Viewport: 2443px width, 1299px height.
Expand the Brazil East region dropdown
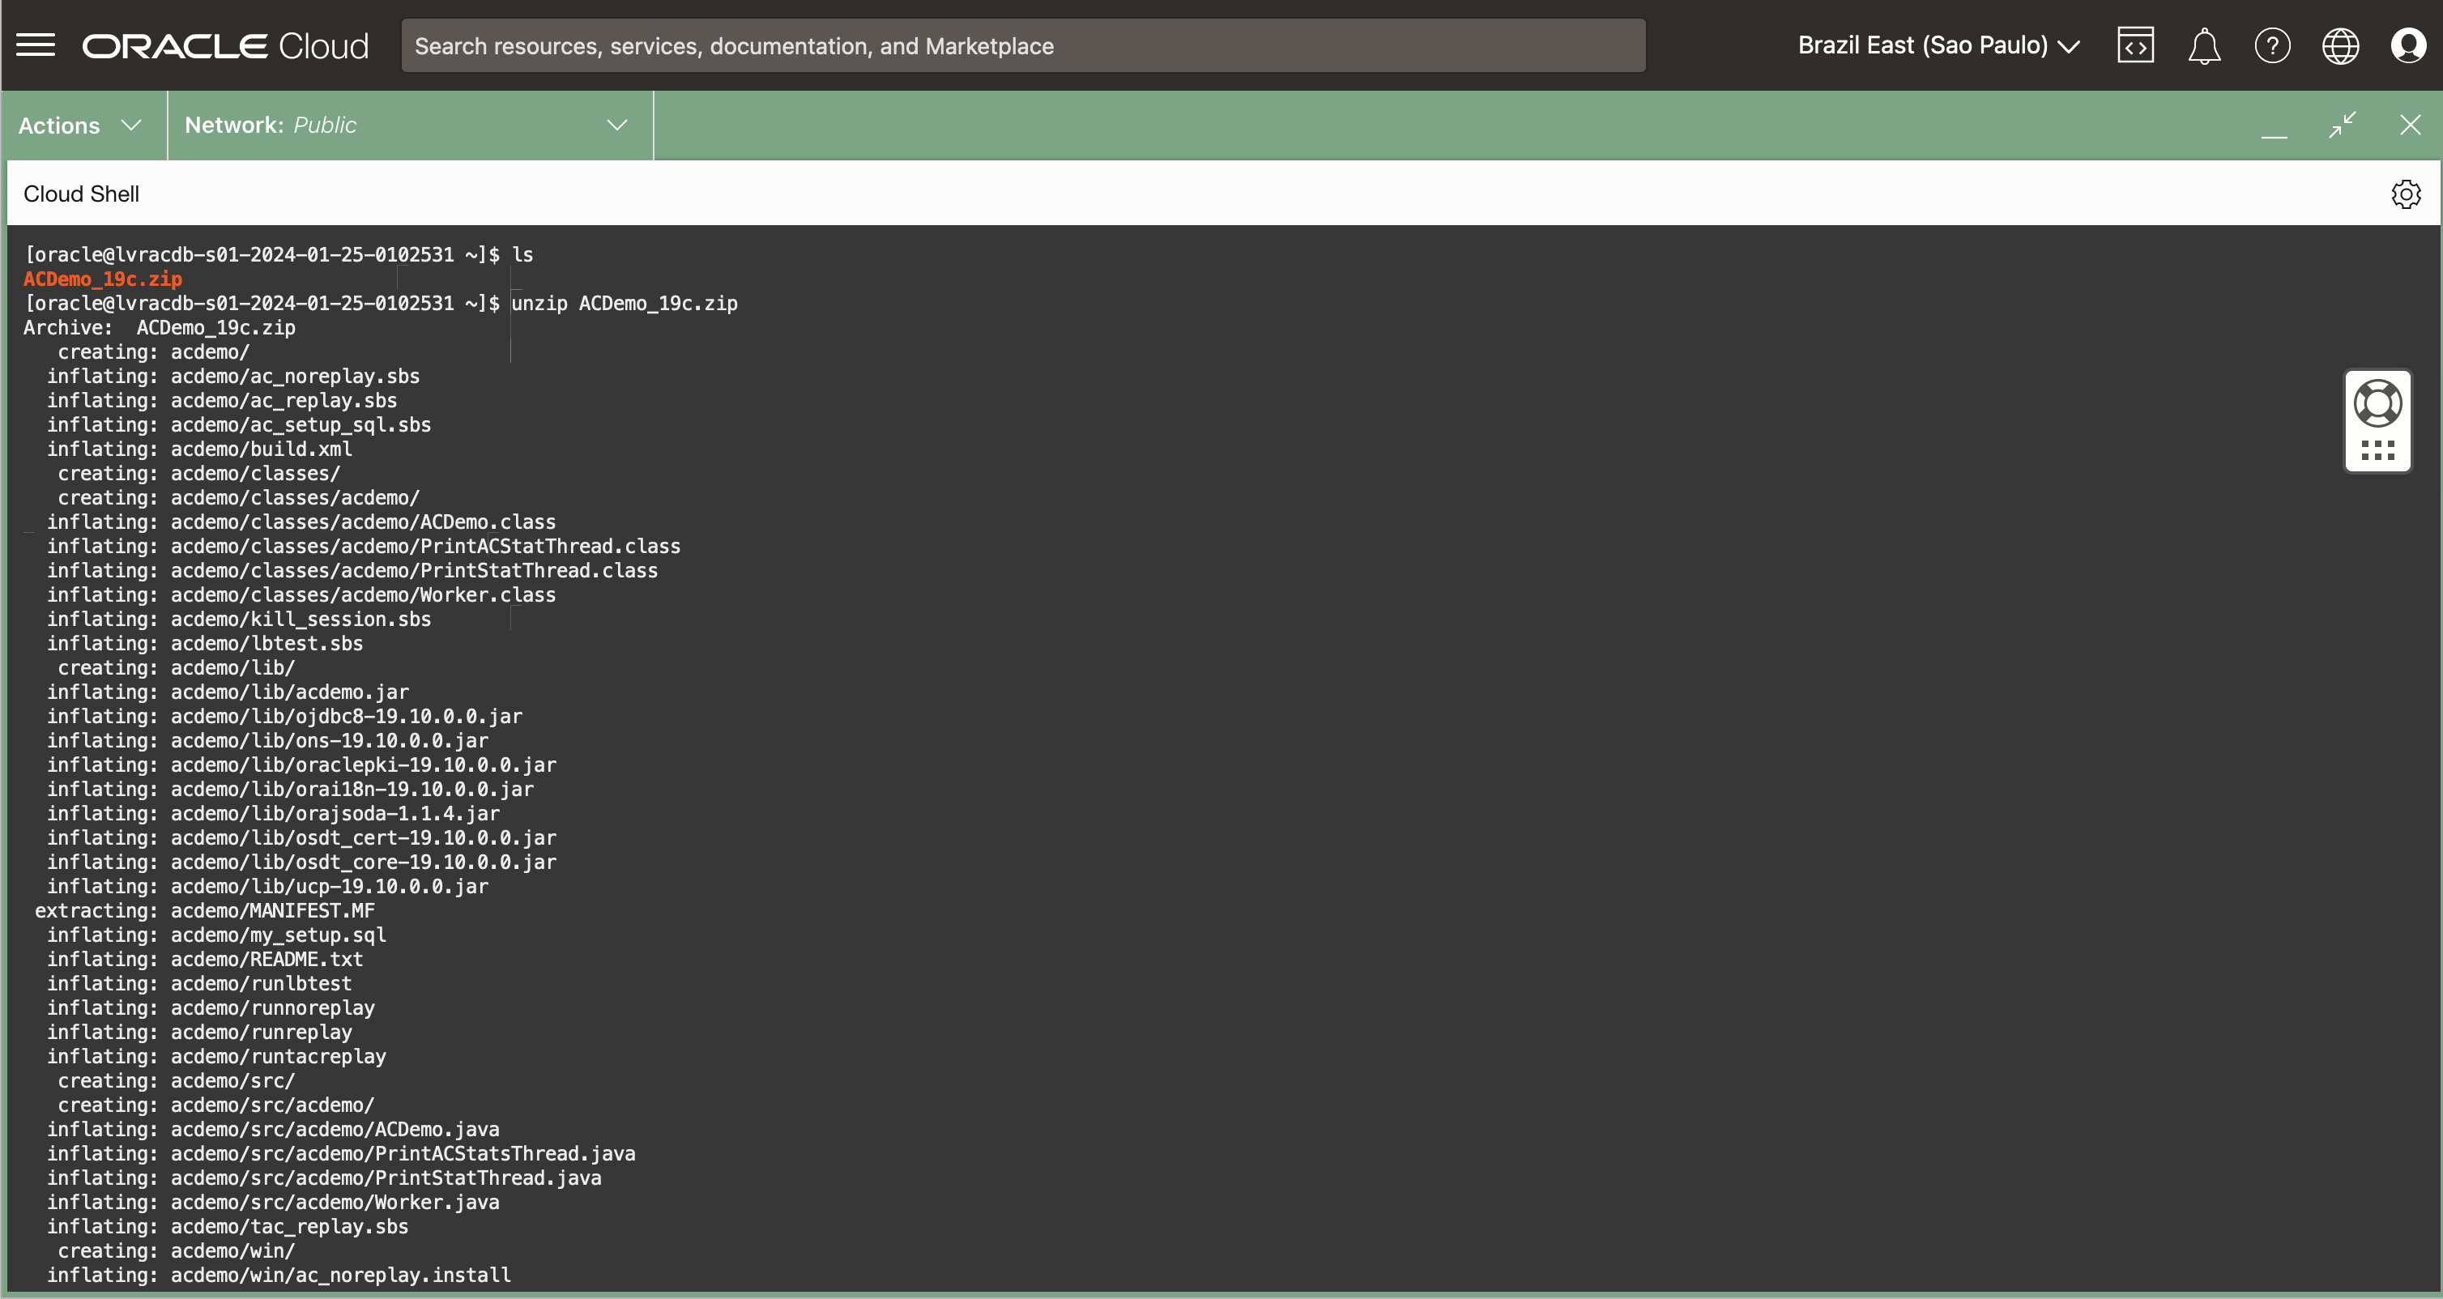1938,45
